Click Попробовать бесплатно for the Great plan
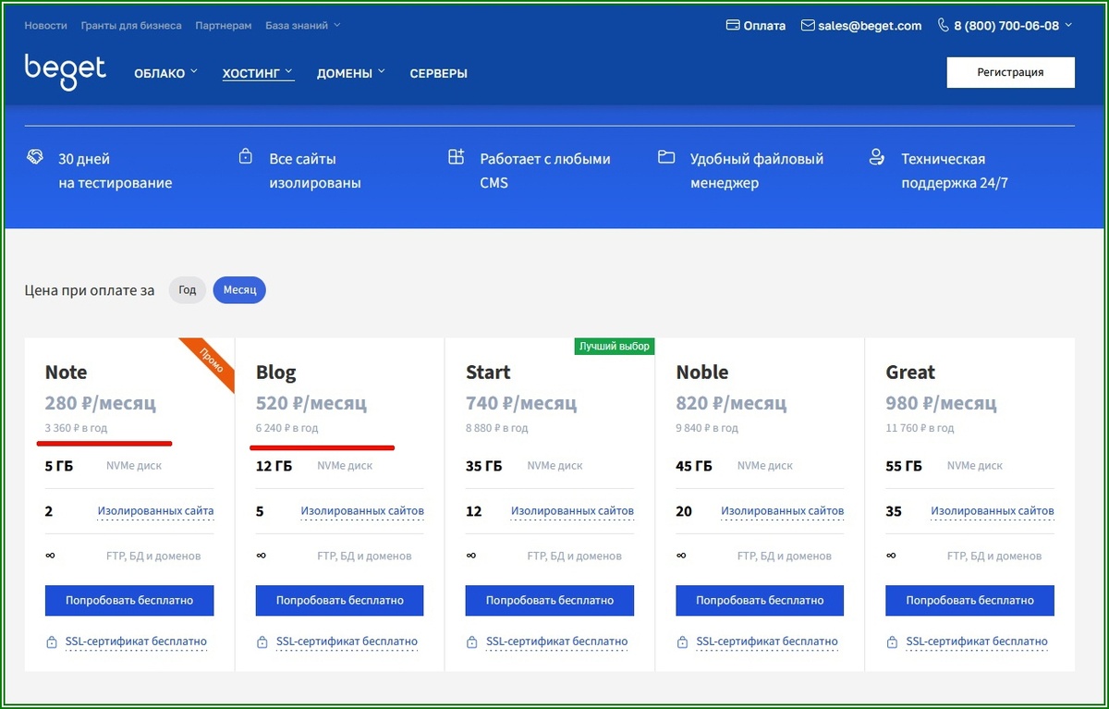The image size is (1109, 709). click(969, 600)
